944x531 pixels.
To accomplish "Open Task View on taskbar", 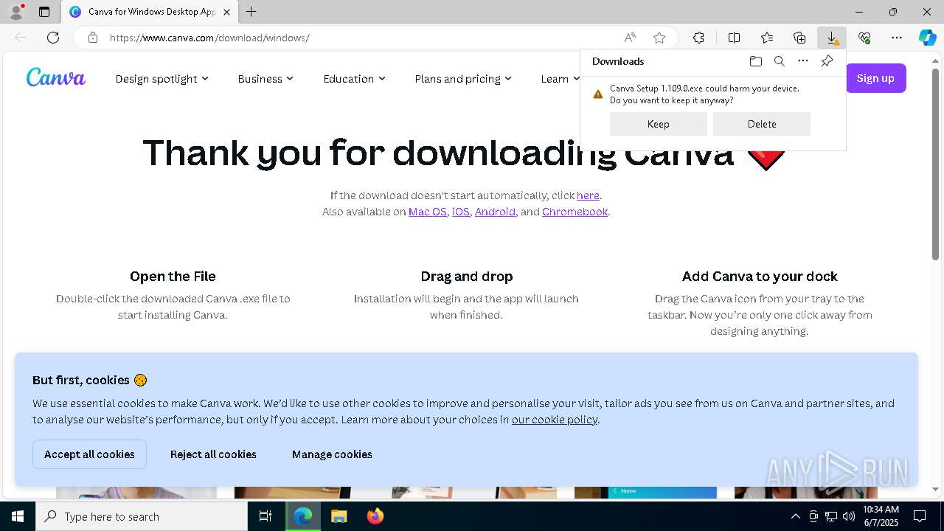I will coord(265,516).
